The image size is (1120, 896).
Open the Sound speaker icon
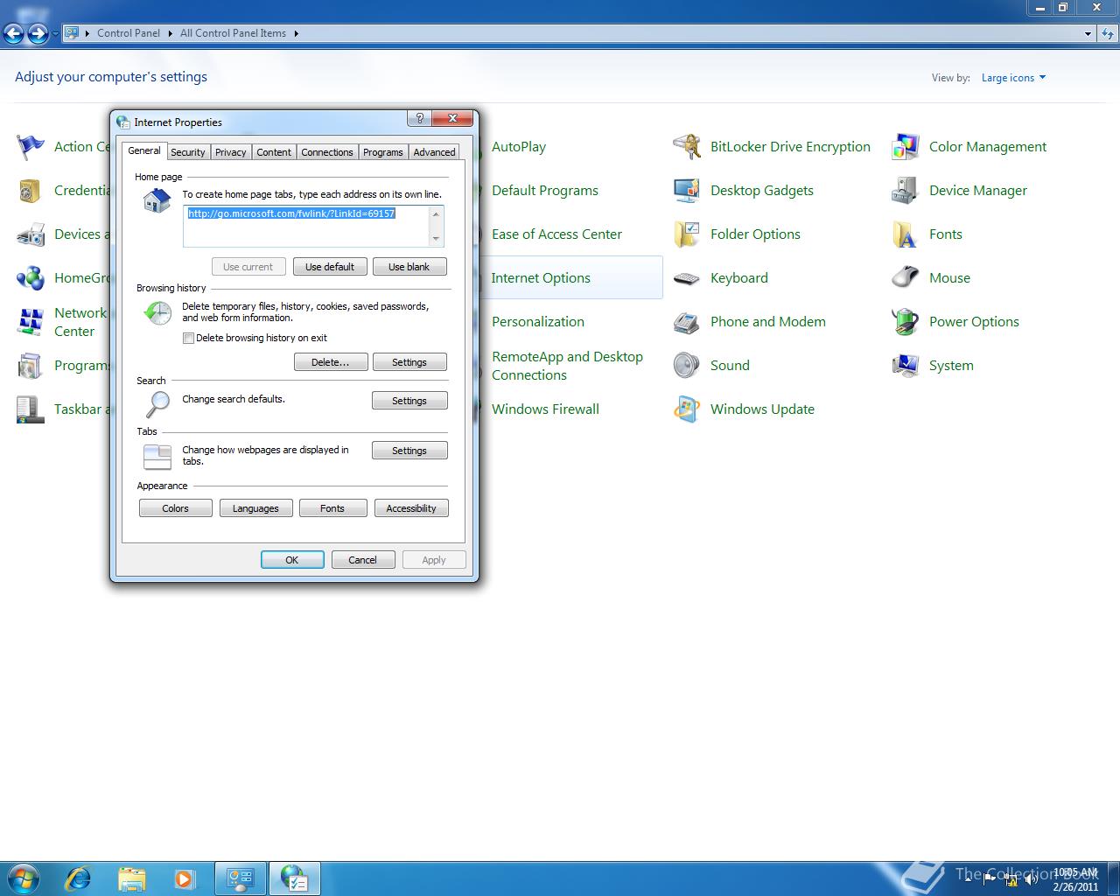pyautogui.click(x=687, y=366)
